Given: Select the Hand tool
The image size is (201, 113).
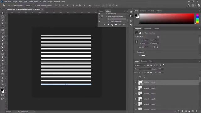Looking at the screenshot, I should 3,78.
